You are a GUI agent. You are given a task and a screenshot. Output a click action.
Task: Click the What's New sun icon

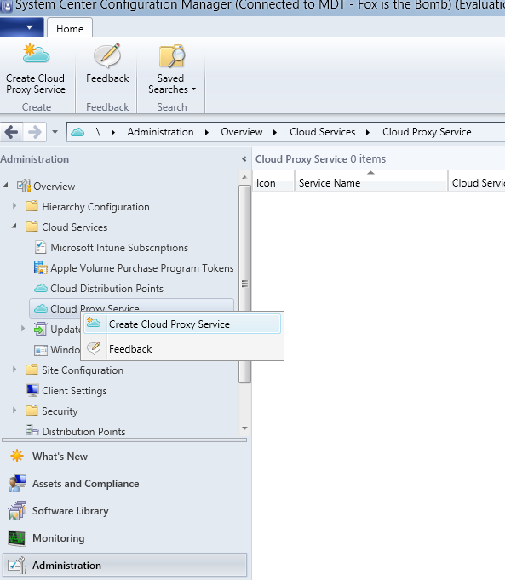pyautogui.click(x=17, y=457)
